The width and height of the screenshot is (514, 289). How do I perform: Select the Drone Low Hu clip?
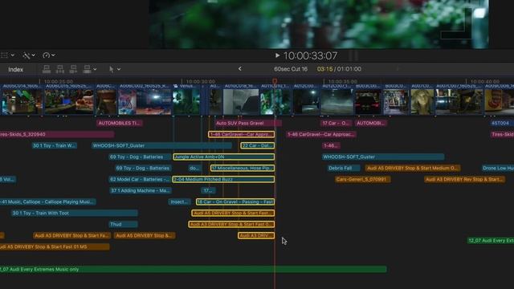tap(497, 168)
